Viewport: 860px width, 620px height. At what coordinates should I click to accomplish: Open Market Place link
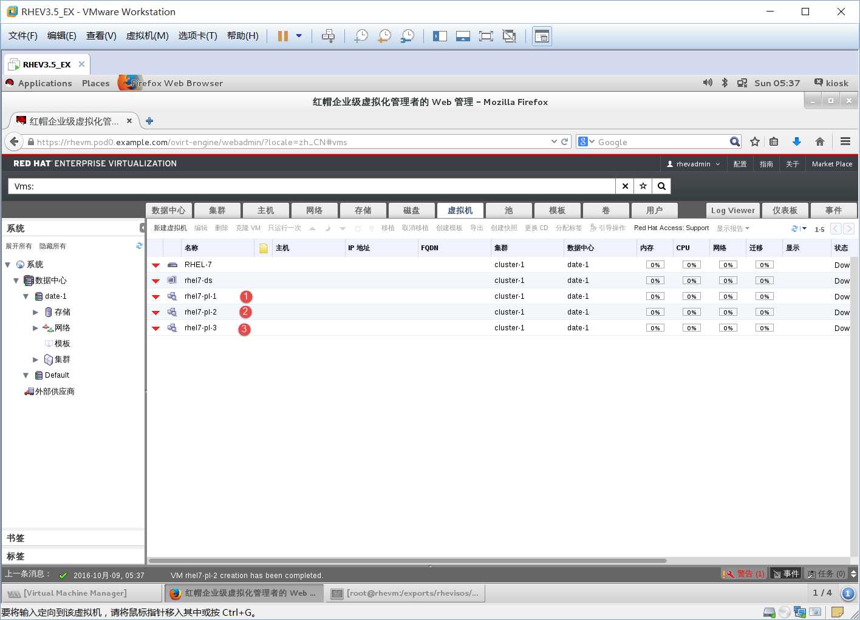click(831, 164)
